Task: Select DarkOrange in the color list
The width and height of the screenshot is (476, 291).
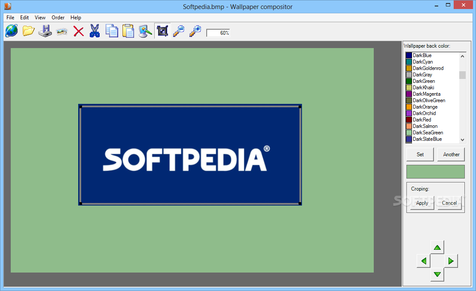Action: pos(432,107)
